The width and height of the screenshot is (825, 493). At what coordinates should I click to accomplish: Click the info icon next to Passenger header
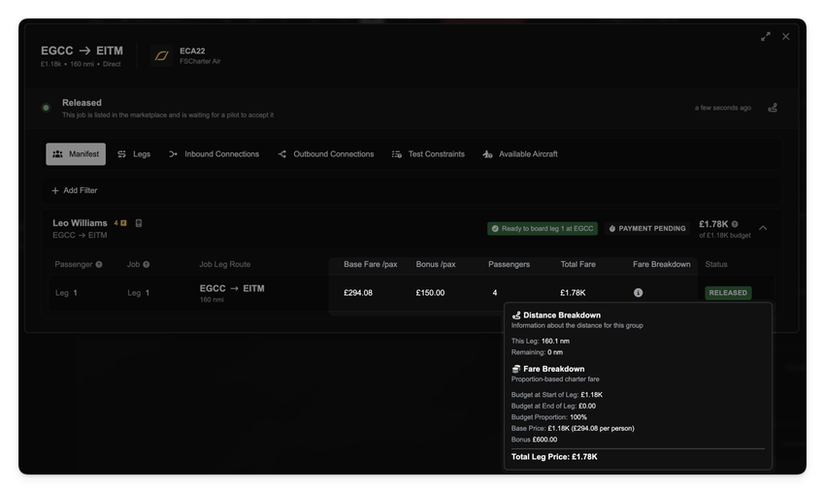(99, 265)
